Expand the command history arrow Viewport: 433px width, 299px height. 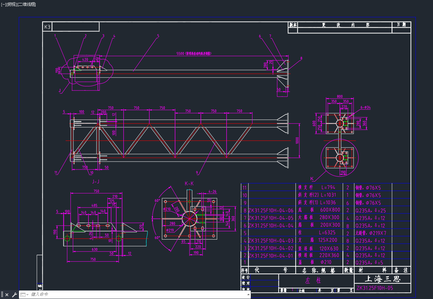(x=248, y=294)
